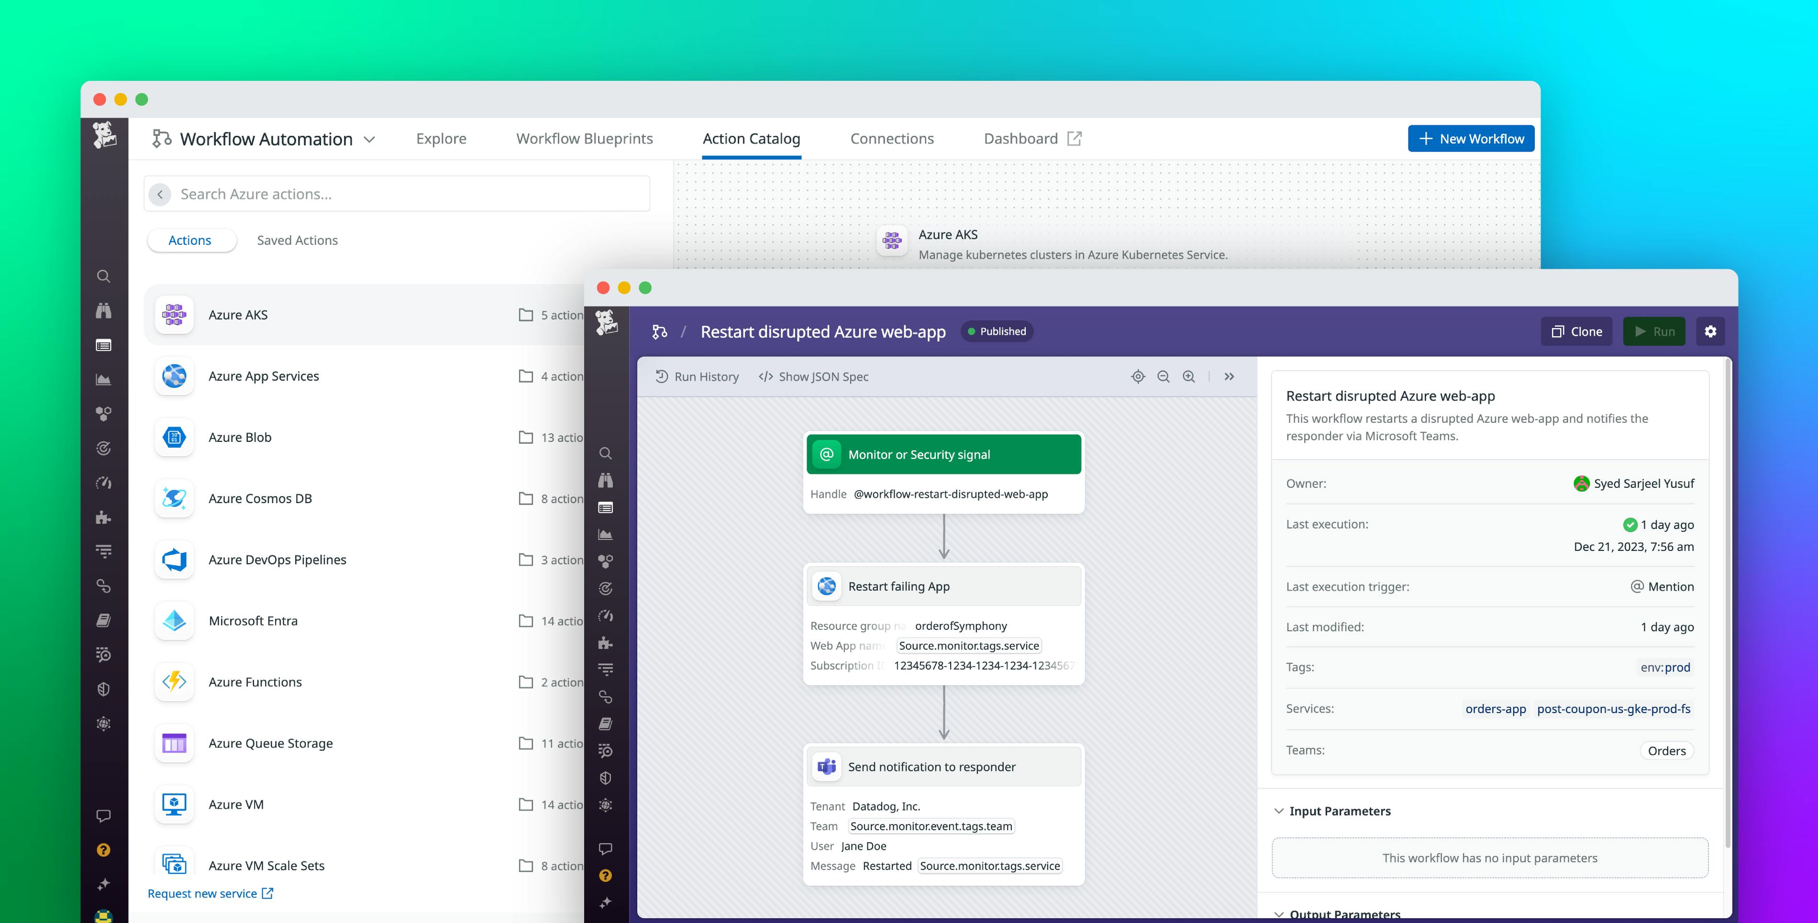Open the Workflow Blueprints tab
This screenshot has width=1818, height=923.
(584, 138)
